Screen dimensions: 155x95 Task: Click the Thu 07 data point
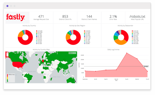click(148, 71)
